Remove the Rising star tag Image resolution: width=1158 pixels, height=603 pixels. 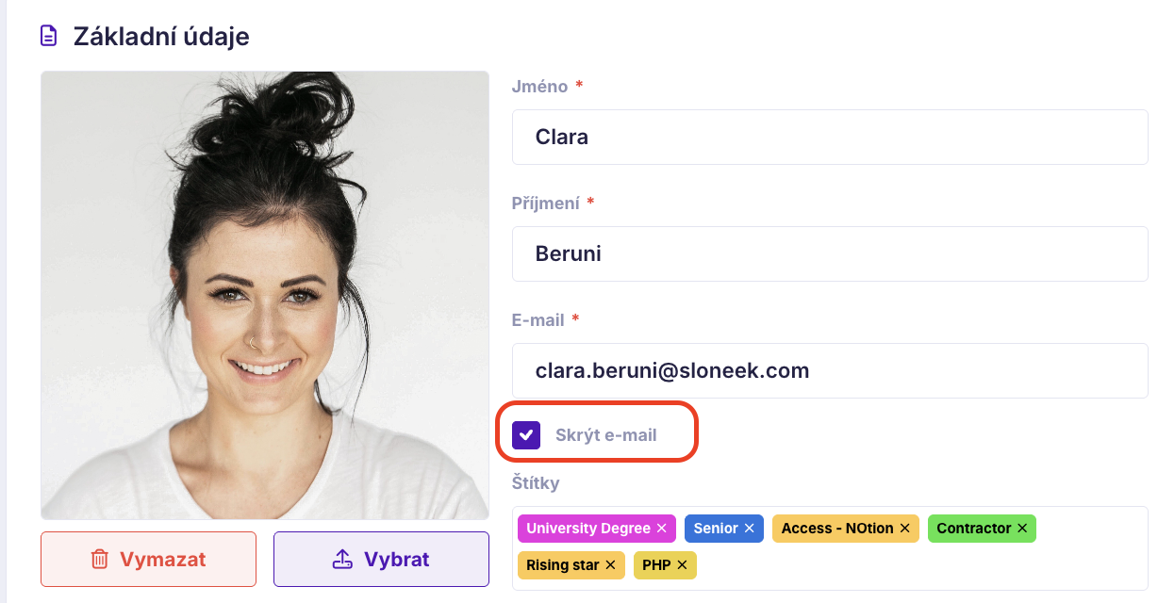610,565
